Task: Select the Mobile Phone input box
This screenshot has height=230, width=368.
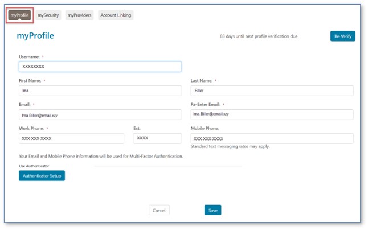Action: [272, 138]
